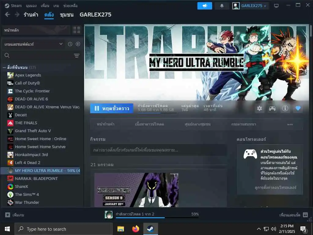Open เพื่อนและแชต friends and chat
This screenshot has width=313, height=235.
coord(294,215)
